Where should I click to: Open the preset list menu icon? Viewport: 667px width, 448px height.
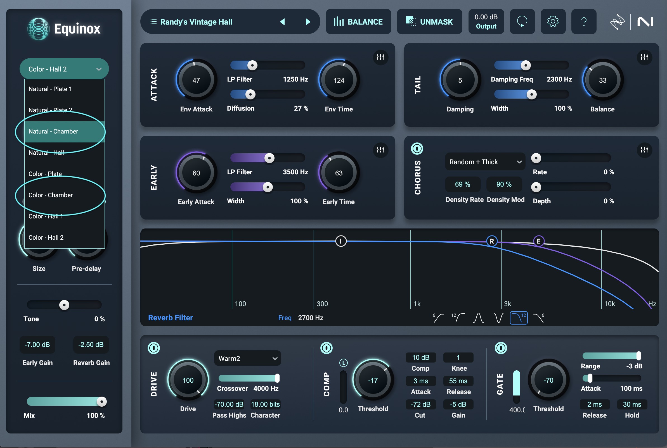click(x=153, y=22)
